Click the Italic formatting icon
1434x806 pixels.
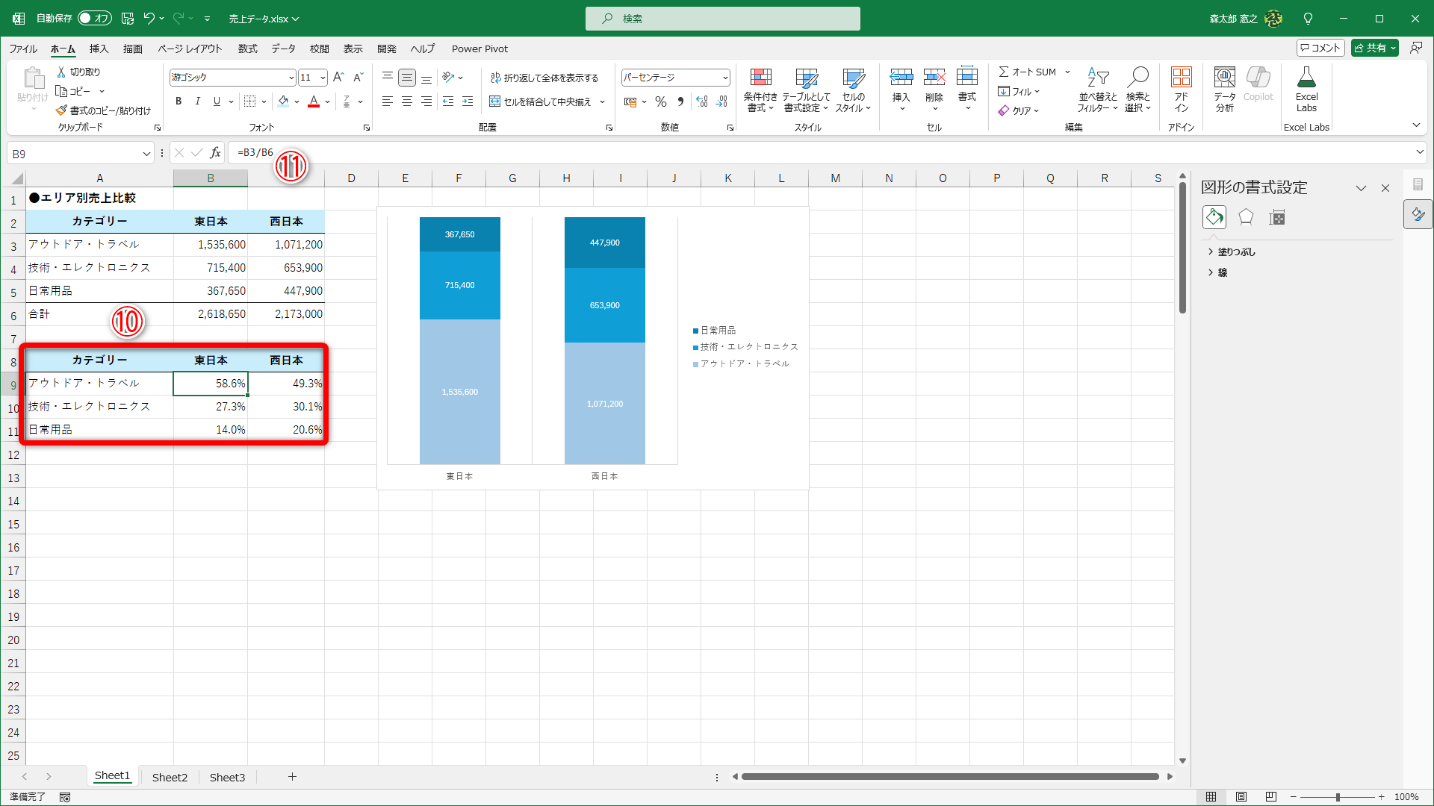197,101
